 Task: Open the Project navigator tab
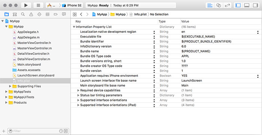pyautogui.click(x=6, y=14)
